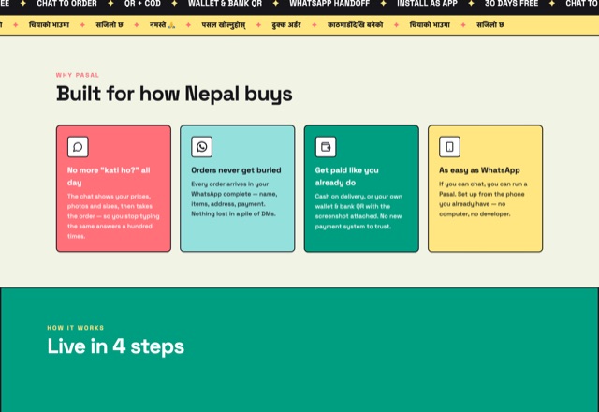Image resolution: width=599 pixels, height=412 pixels.
Task: Click '30 DAYS FREE' ticker text
Action: click(x=512, y=4)
